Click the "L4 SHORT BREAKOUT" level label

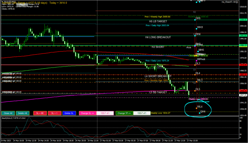click(x=158, y=76)
